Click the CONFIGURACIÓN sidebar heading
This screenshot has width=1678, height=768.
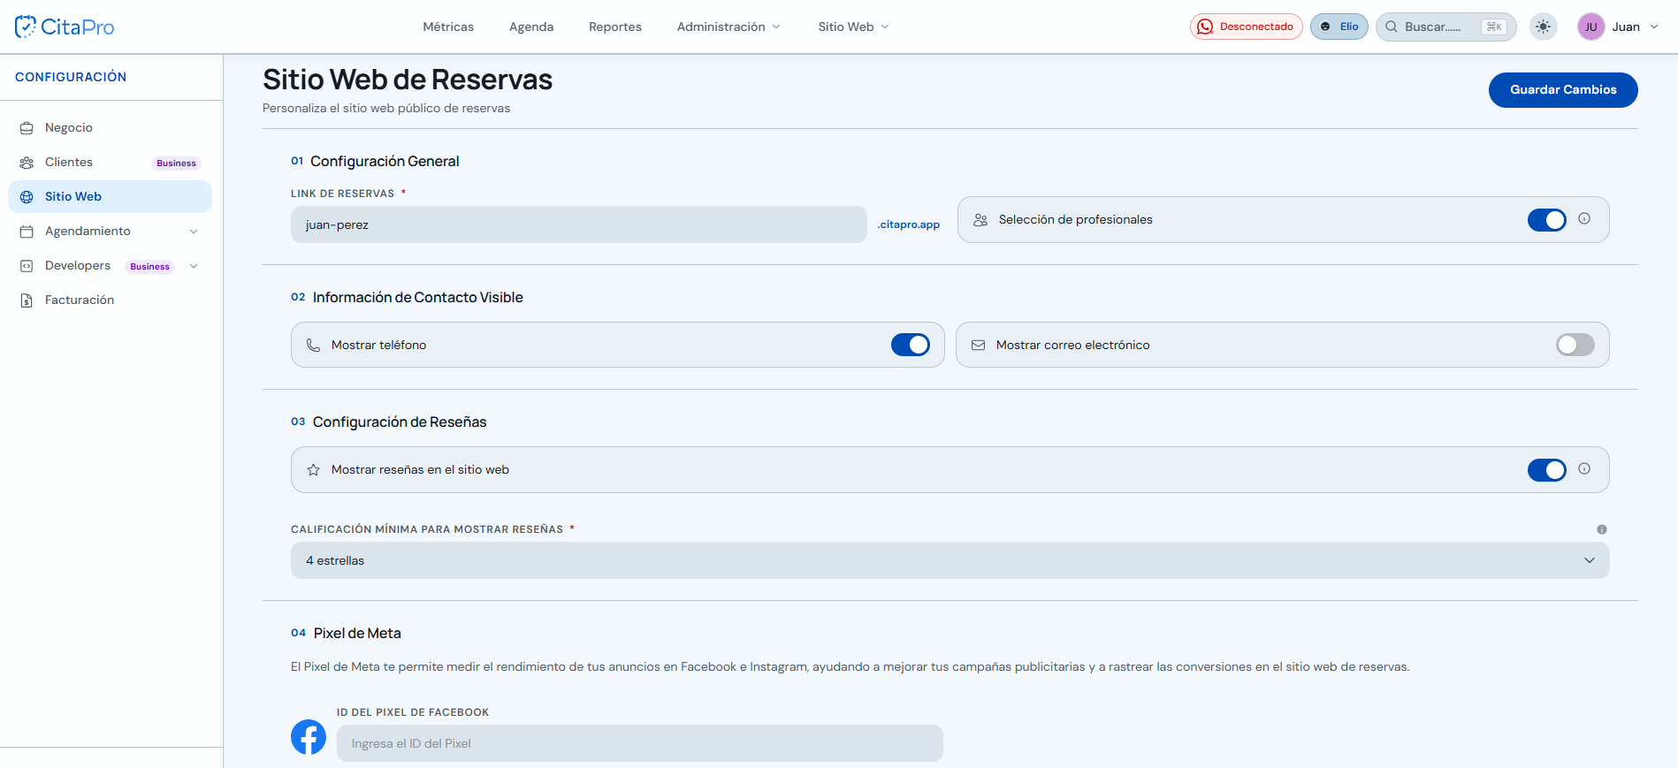[71, 77]
